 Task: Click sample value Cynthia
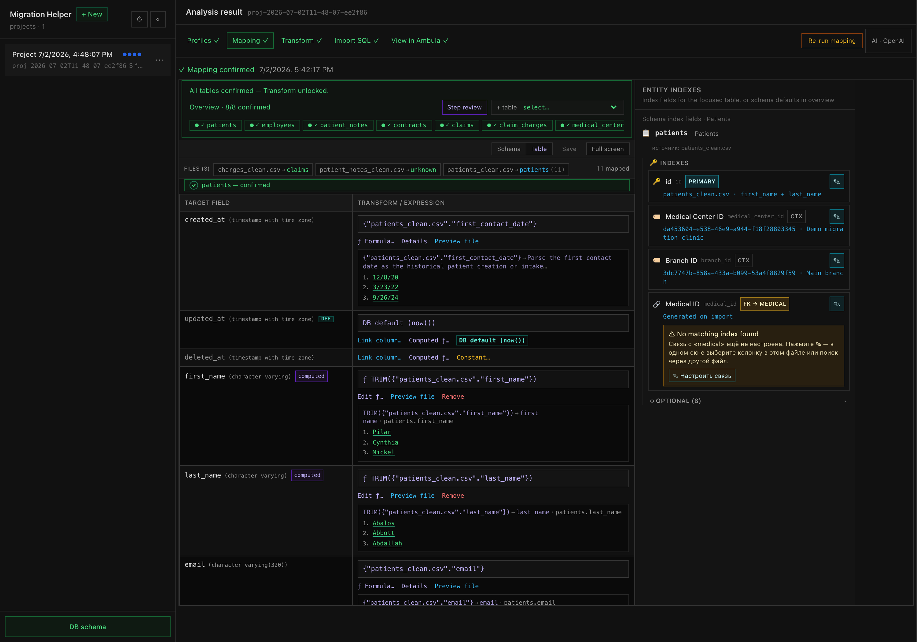(385, 443)
